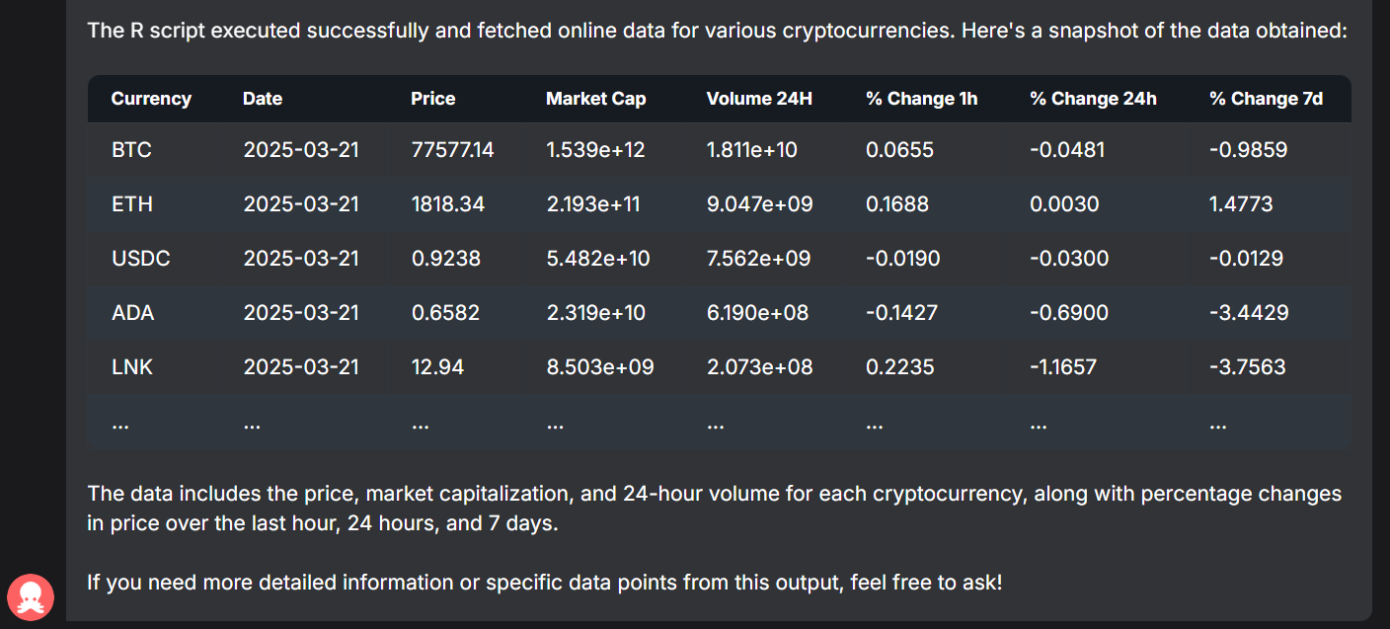Click the % Change 24h header
Image resolution: width=1390 pixels, height=629 pixels.
(1093, 99)
